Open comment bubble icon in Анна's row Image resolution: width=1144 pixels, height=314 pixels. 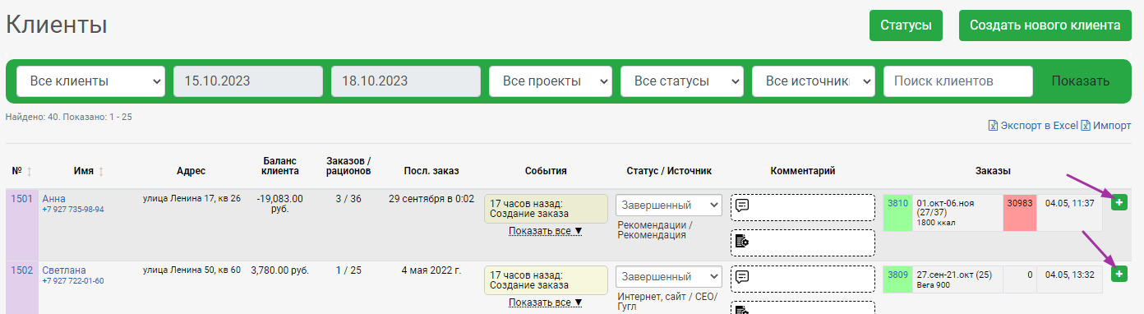click(x=742, y=205)
